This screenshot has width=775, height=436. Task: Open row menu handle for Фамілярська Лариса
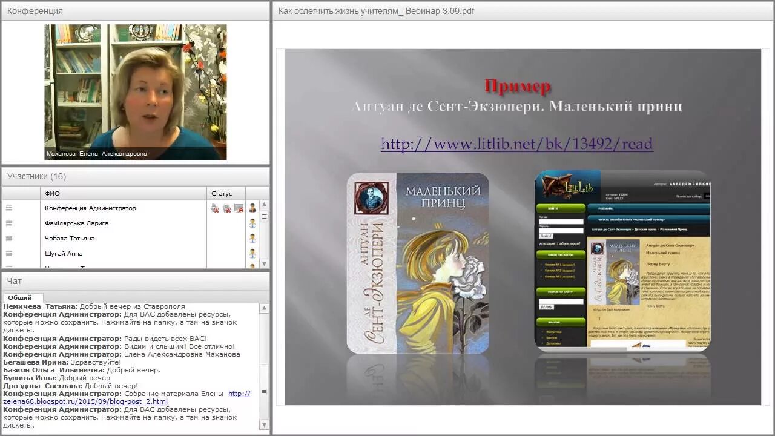pyautogui.click(x=9, y=223)
